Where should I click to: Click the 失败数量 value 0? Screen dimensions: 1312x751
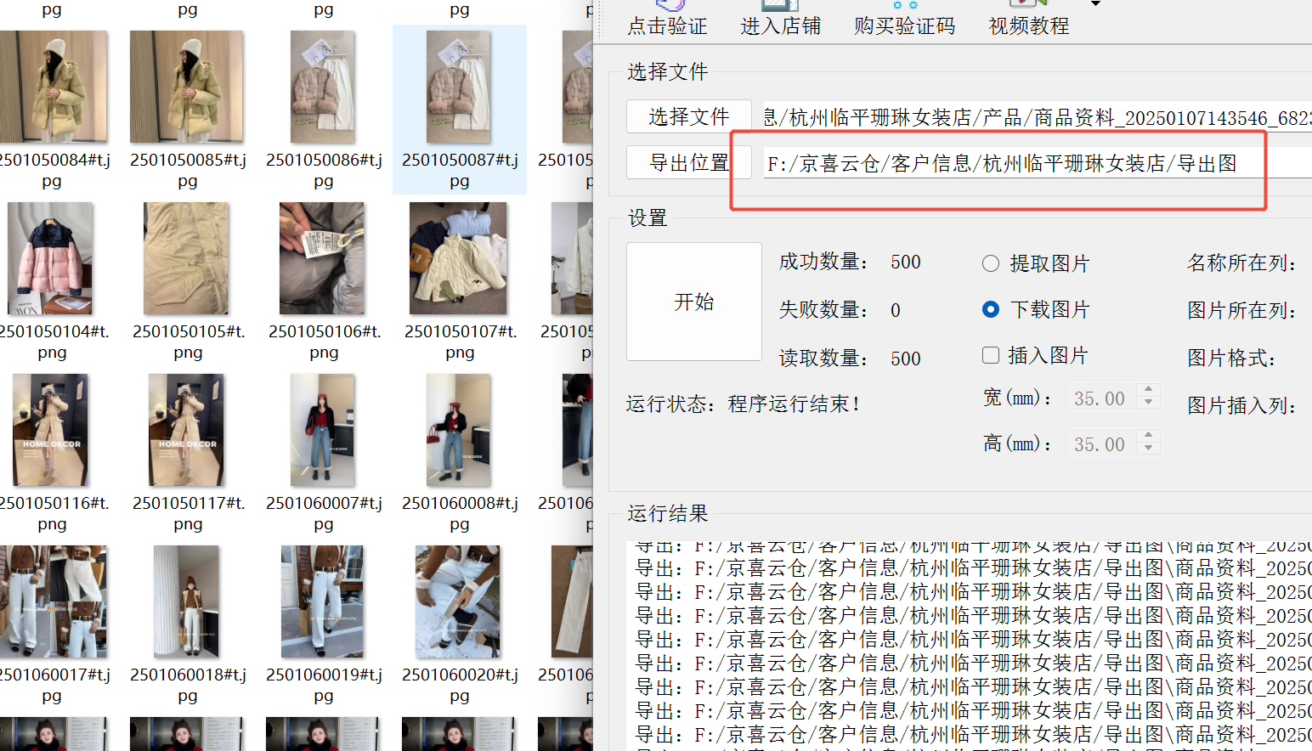click(x=896, y=310)
